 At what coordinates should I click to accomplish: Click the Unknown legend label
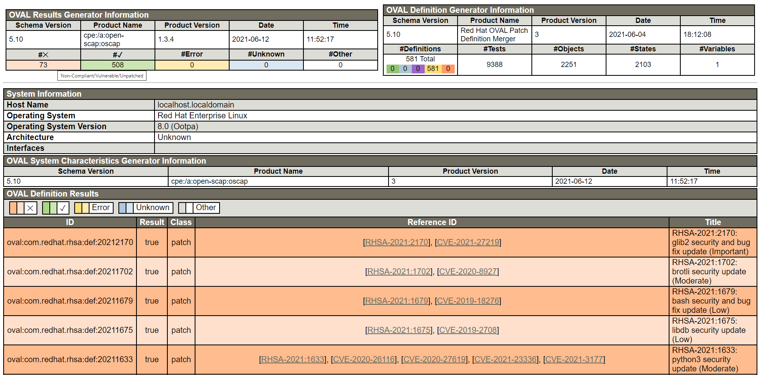click(x=153, y=208)
